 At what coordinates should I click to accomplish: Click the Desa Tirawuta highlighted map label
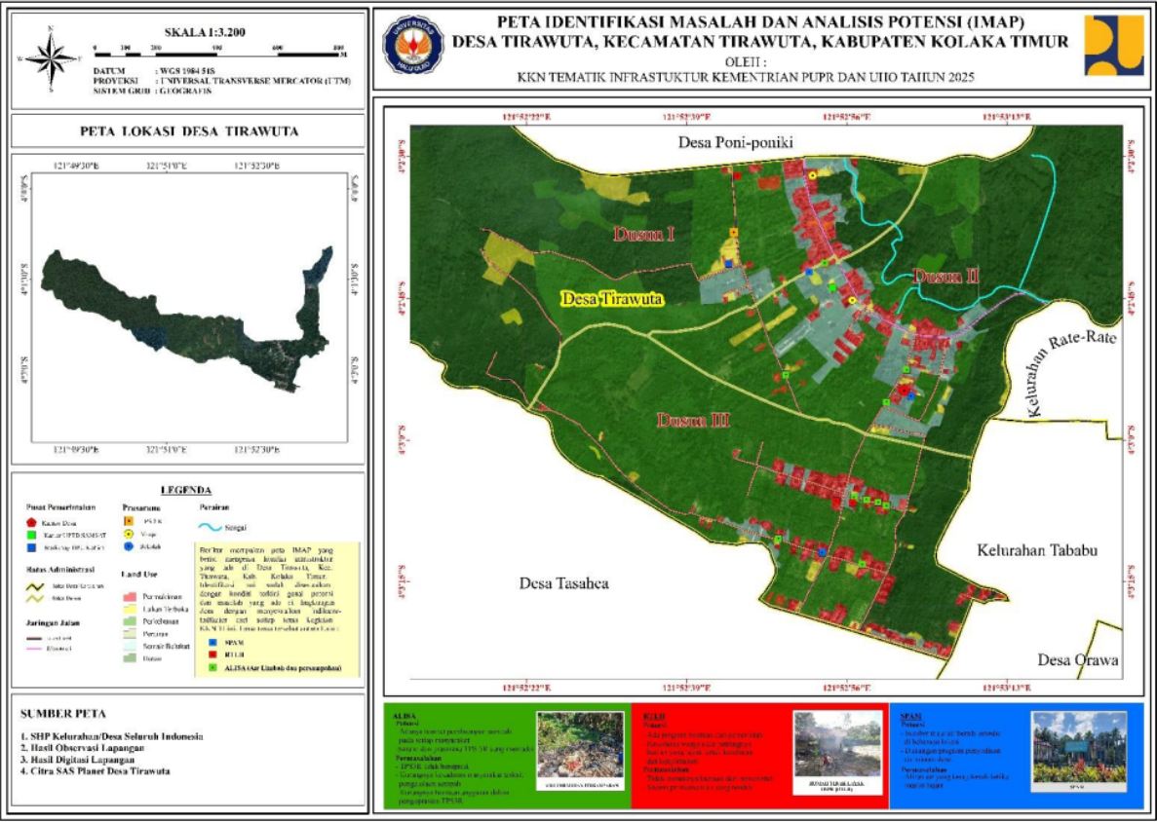pyautogui.click(x=613, y=299)
